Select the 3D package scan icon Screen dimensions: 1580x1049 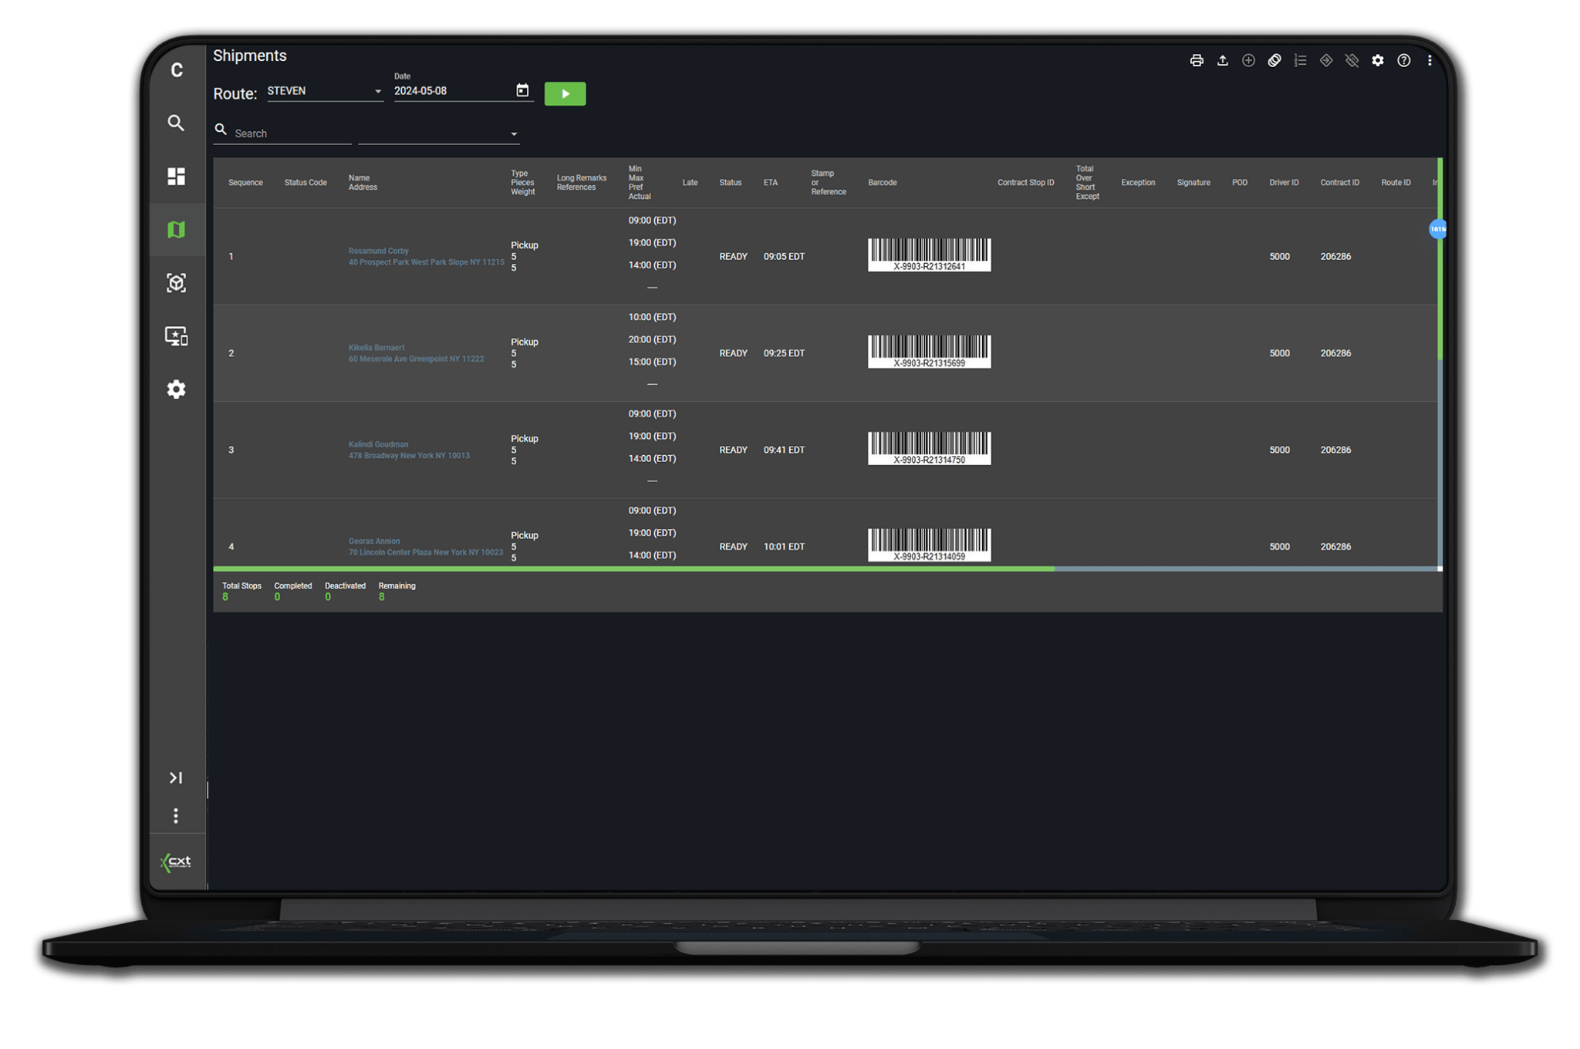(x=176, y=283)
